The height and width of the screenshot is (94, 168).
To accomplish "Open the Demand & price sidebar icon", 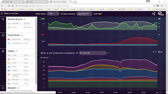I will pyautogui.click(x=3, y=19).
